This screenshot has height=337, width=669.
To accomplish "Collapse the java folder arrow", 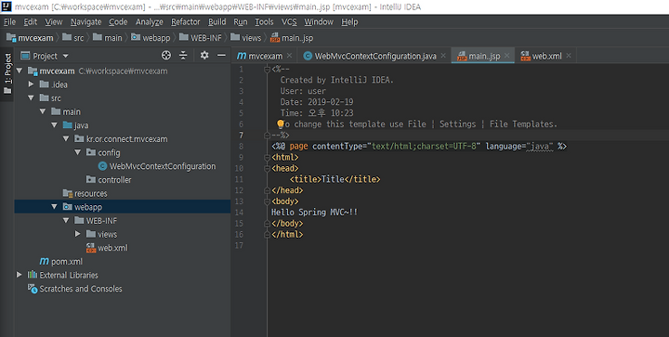I will [54, 125].
